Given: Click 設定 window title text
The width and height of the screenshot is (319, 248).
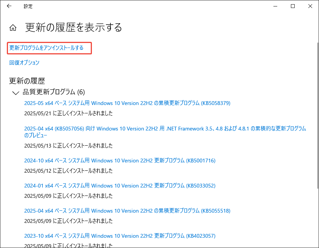Looking at the screenshot, I should [28, 6].
